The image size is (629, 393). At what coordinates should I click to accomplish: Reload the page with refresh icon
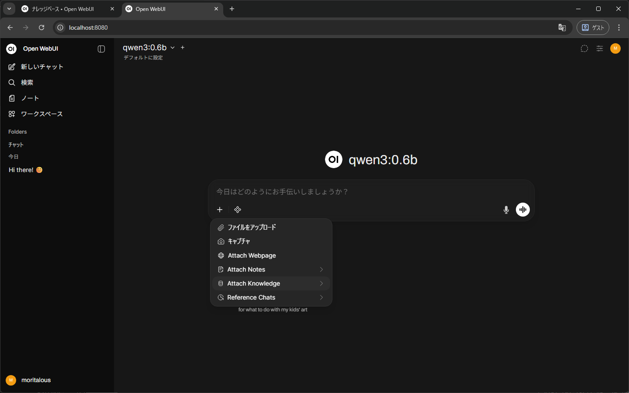41,28
